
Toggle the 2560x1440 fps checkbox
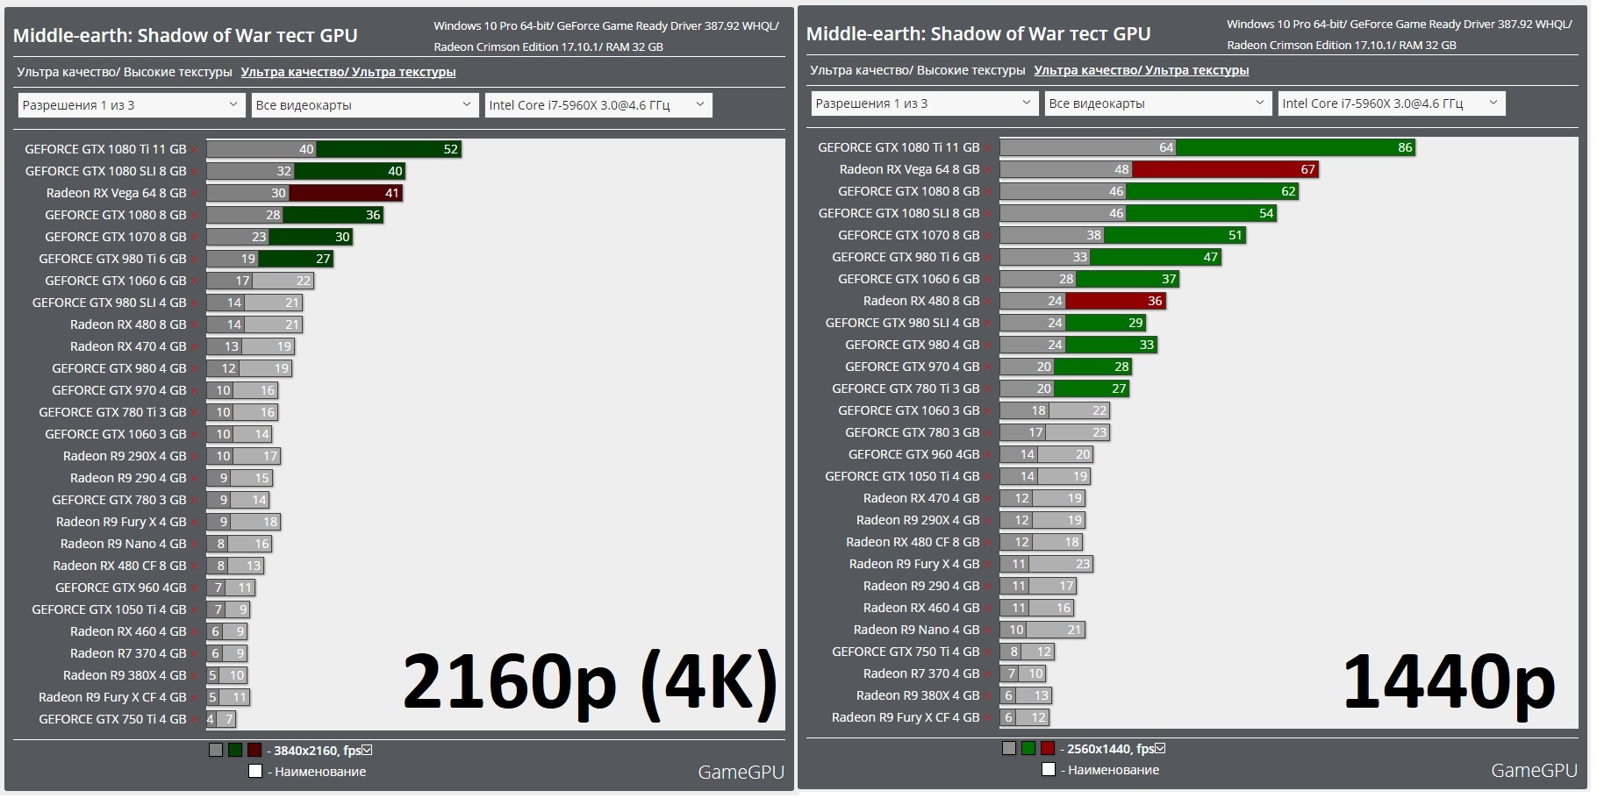[1161, 748]
